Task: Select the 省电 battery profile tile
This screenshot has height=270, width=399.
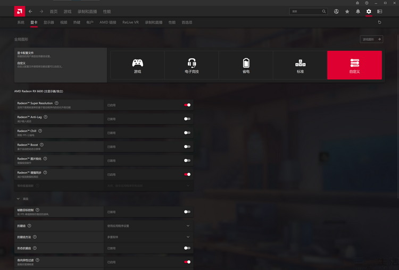Action: (246, 65)
